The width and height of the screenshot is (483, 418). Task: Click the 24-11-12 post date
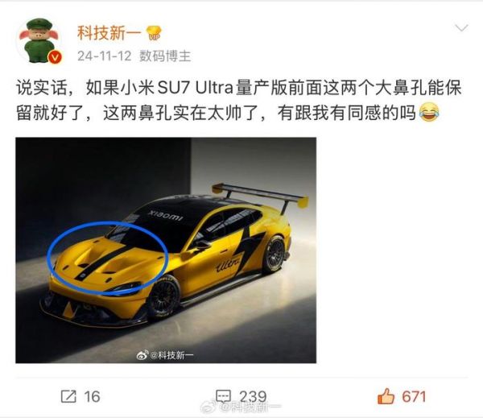tap(104, 56)
